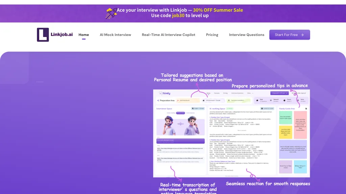Click the job30 promo code text
Viewport: 346px width, 194px height.
[178, 15]
